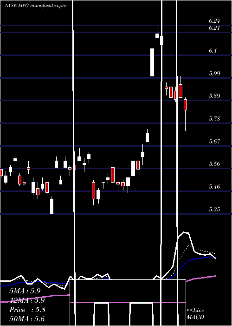Image resolution: width=232 pixels, height=326 pixels.
Task: Click the tall white candle below 6.1
Action: coord(152,62)
